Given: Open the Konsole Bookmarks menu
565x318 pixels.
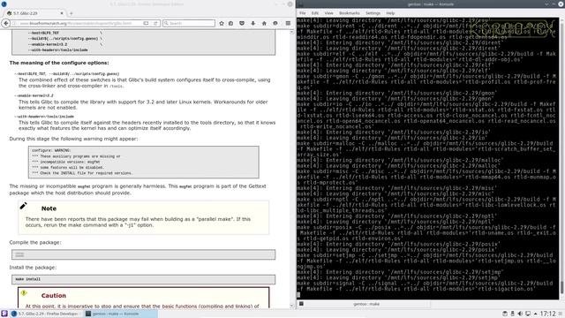Looking at the screenshot, I should (x=350, y=13).
